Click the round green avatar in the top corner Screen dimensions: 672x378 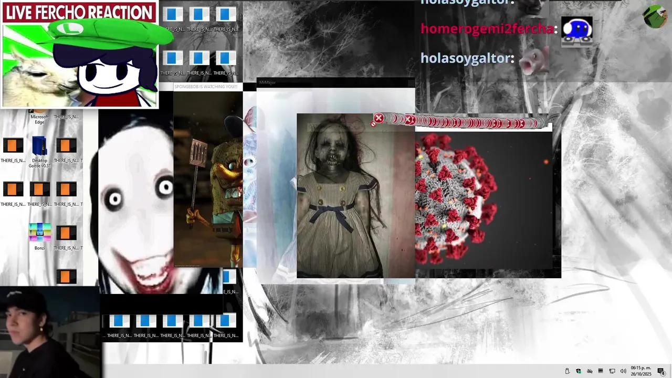(655, 16)
